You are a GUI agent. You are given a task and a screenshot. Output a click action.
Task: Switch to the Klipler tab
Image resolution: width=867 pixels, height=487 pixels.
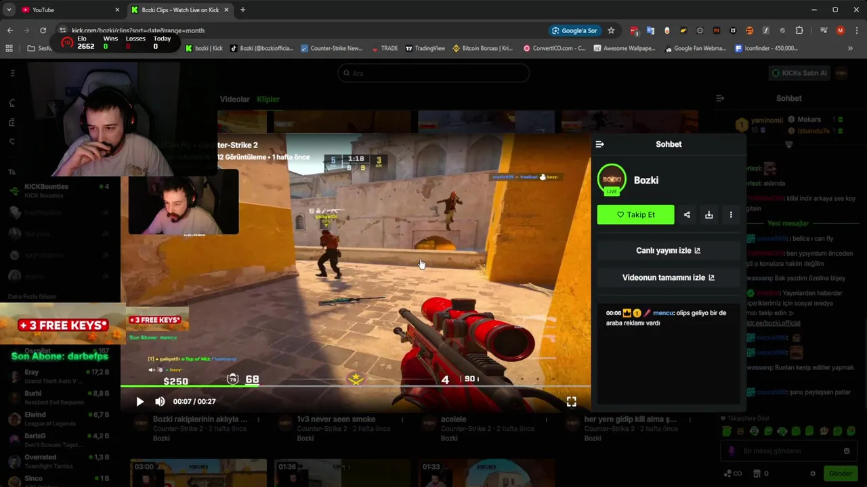click(x=268, y=99)
